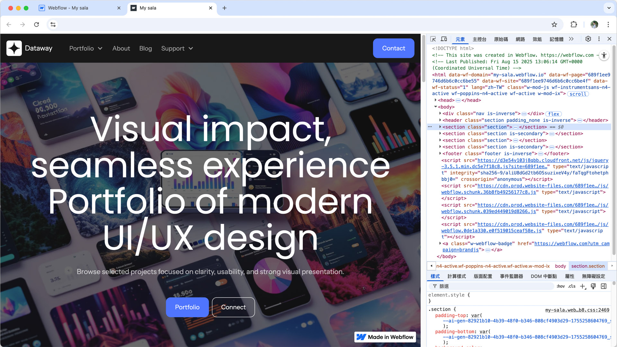
Task: Open the browser Extensions puzzle icon
Action: [x=574, y=24]
